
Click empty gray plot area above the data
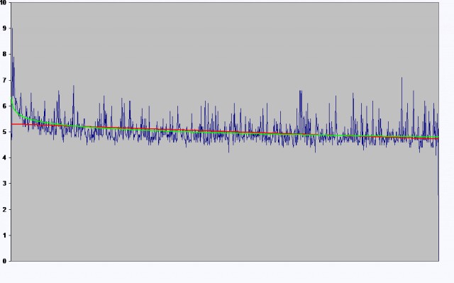[225, 43]
